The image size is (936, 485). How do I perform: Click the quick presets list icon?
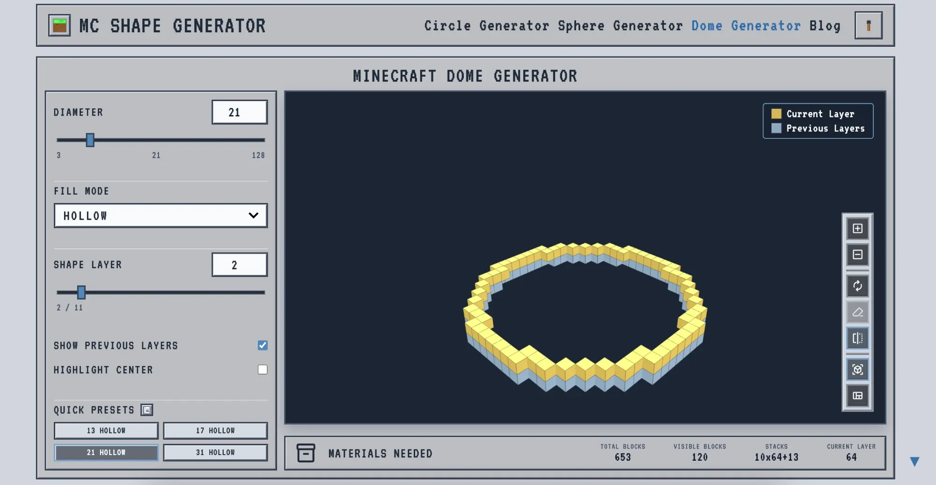point(146,410)
